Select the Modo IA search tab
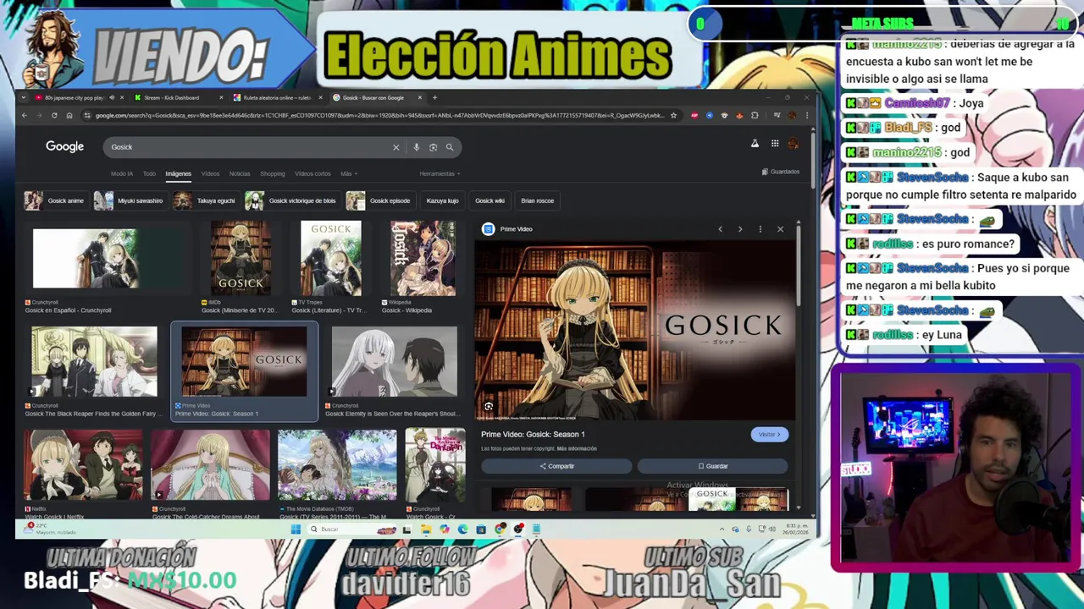Screen dimensions: 1084x609 [x=122, y=173]
